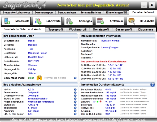Open the Eiweiß im Urin info icon
This screenshot has height=122, width=157.
(x=75, y=99)
